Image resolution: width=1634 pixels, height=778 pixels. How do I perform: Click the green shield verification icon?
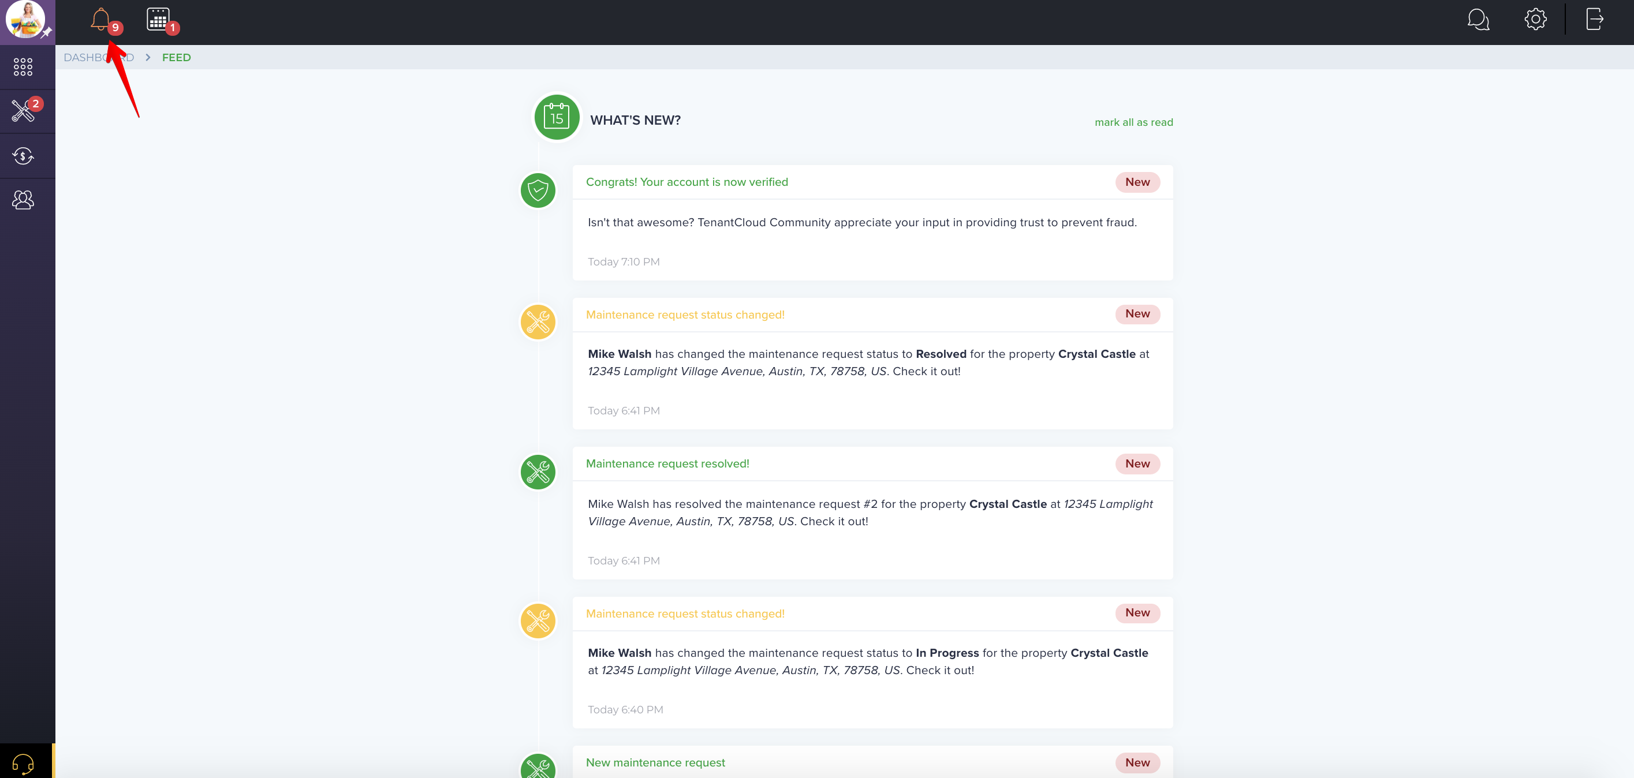(538, 190)
